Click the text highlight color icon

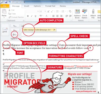coord(41,16)
